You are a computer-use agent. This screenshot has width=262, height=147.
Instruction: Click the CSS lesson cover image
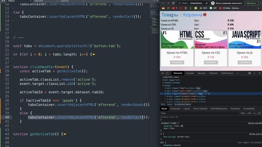tap(211, 40)
